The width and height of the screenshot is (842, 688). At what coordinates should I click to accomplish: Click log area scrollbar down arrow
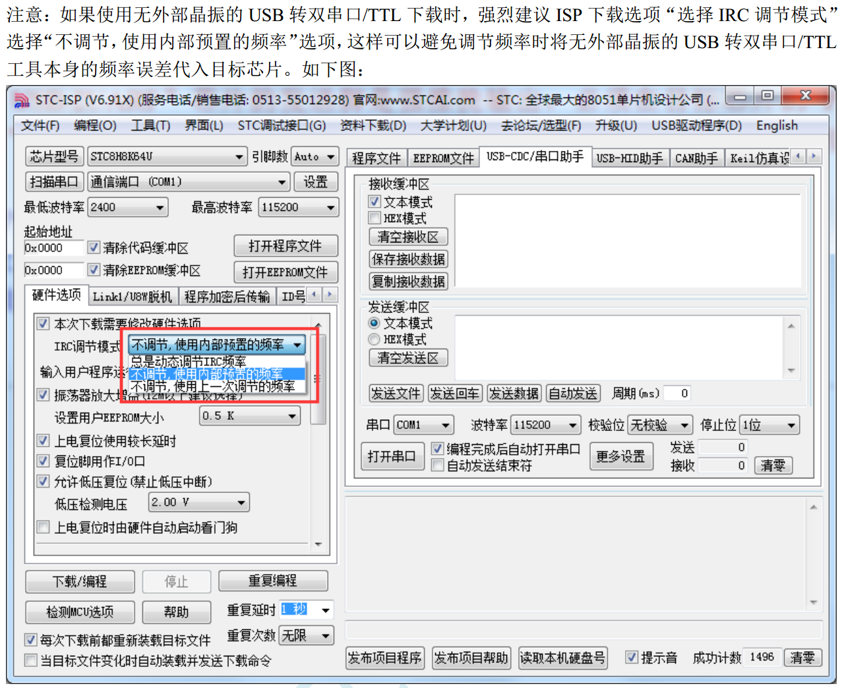pyautogui.click(x=813, y=602)
